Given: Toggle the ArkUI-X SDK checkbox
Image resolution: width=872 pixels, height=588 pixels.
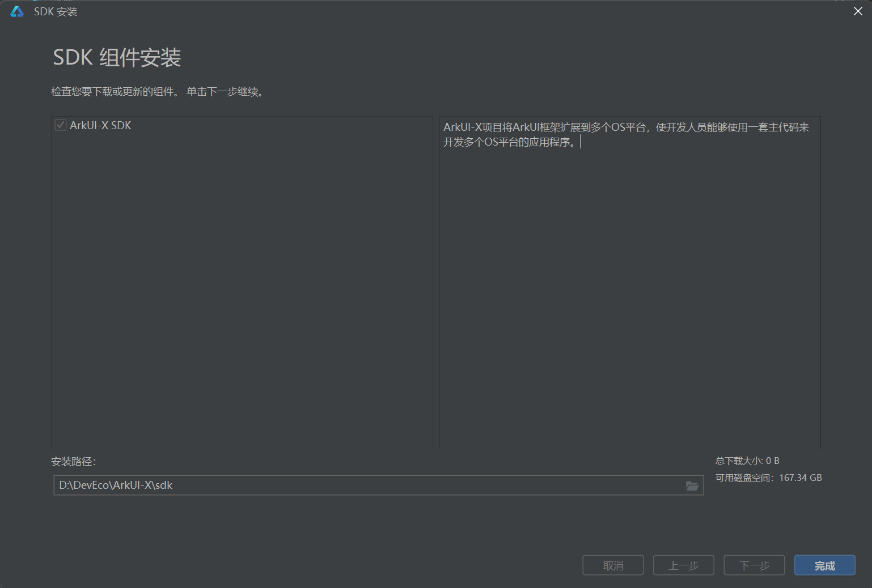Looking at the screenshot, I should (61, 125).
